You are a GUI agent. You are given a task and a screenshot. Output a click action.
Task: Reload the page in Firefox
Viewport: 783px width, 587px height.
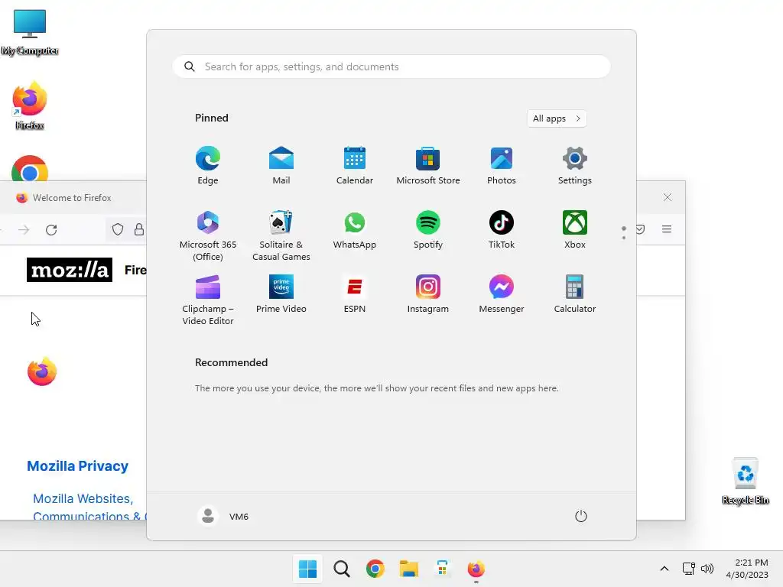pos(51,229)
